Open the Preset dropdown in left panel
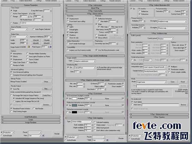Viewport: 192px width, 144px height. (x=34, y=132)
